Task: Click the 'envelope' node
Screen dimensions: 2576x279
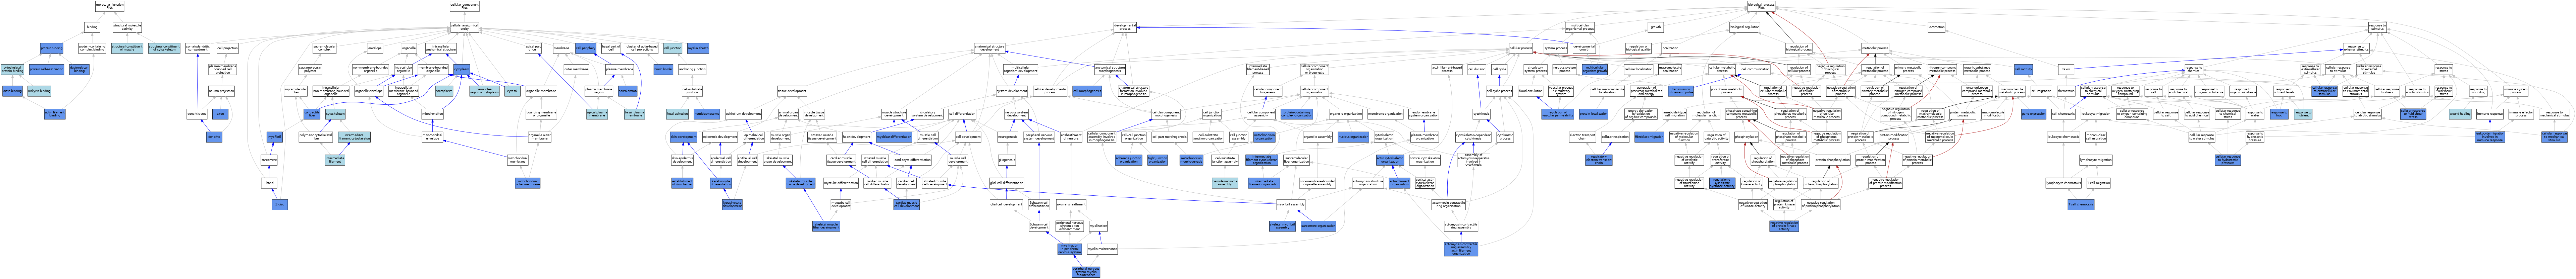Action: [x=375, y=48]
